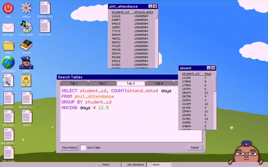268x167 pixels.
Task: Select student 25464 in absent window
Action: pyautogui.click(x=186, y=112)
